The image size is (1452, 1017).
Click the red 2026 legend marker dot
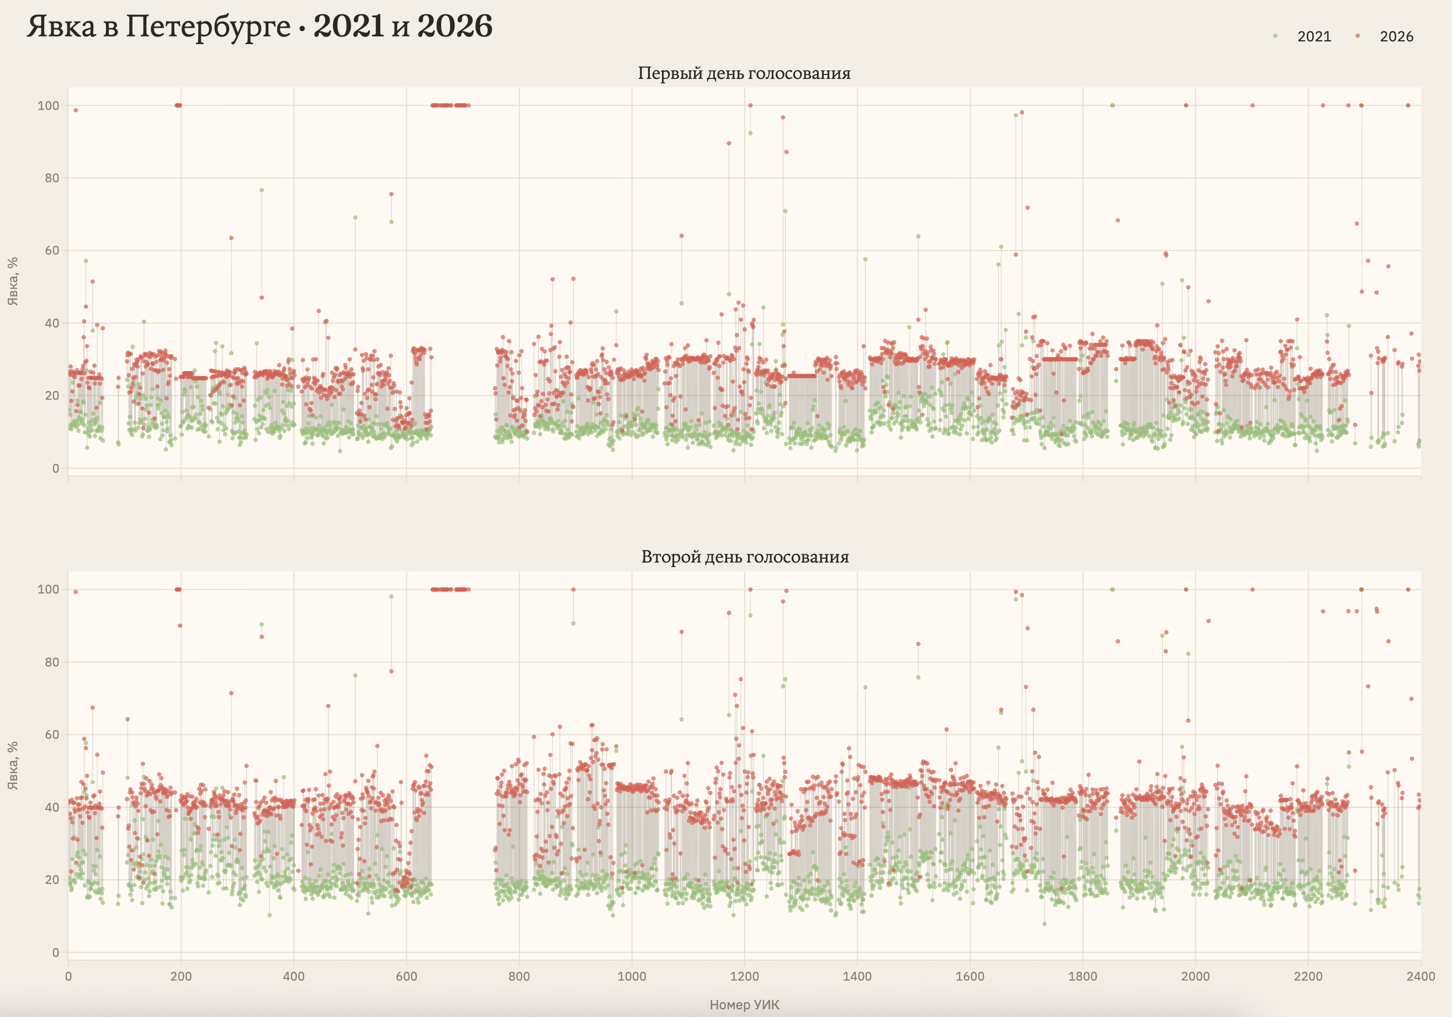pos(1357,36)
